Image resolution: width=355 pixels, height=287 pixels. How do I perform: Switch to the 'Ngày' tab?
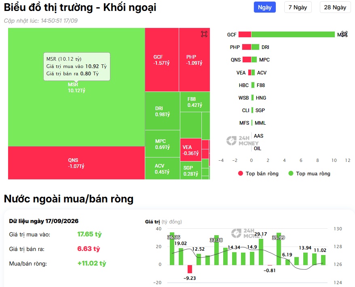point(265,7)
